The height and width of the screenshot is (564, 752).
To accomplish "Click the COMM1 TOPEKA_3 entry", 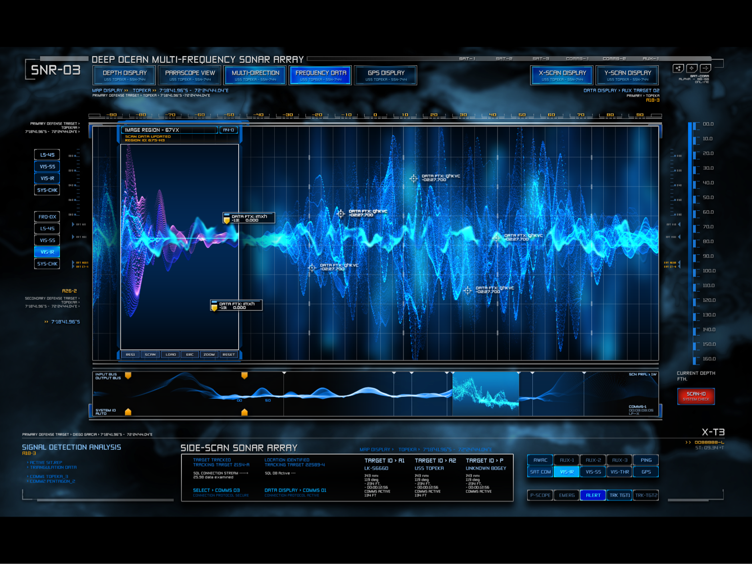I will pos(49,476).
